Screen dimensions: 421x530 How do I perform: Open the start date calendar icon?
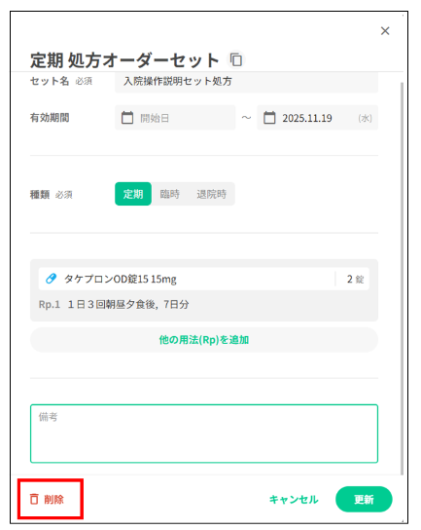click(127, 118)
